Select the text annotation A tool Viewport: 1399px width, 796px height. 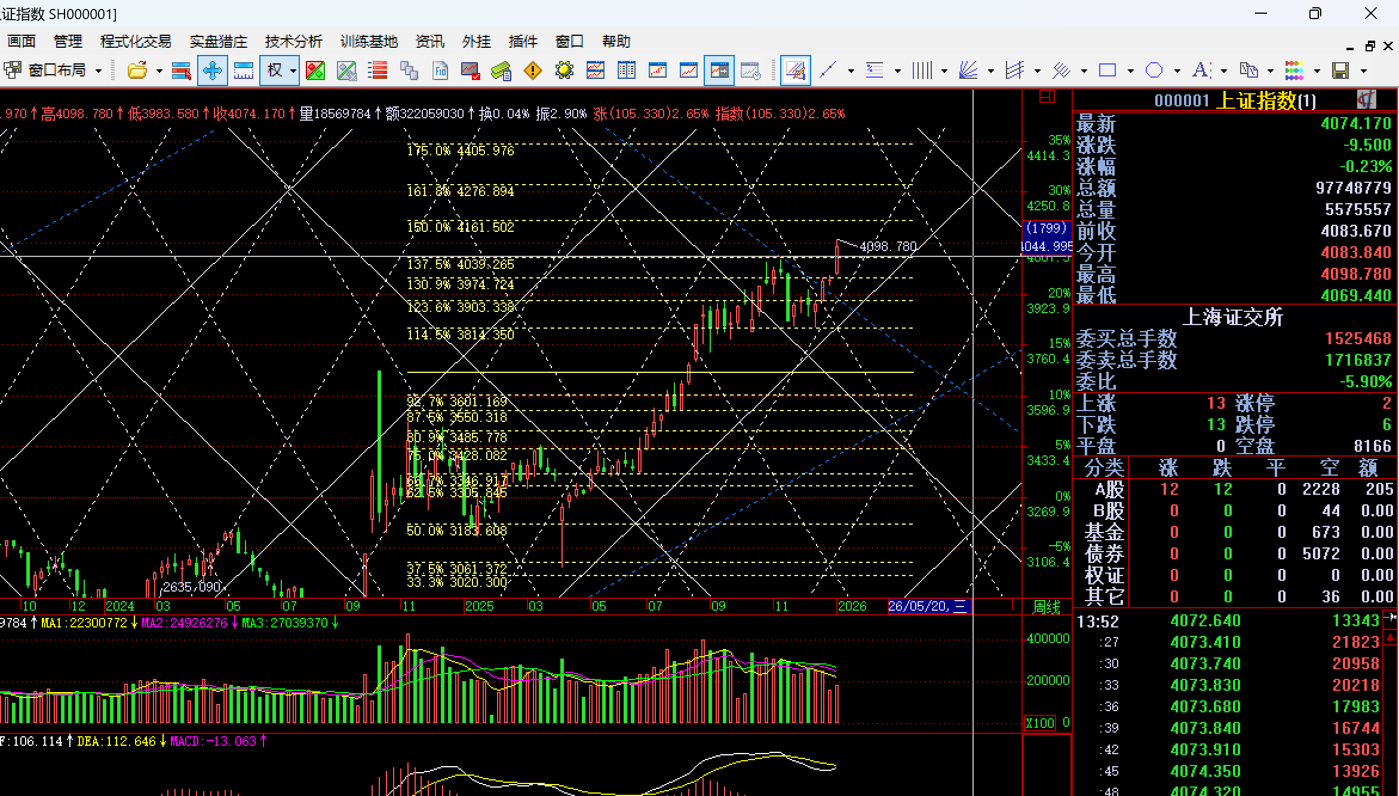(x=1201, y=71)
